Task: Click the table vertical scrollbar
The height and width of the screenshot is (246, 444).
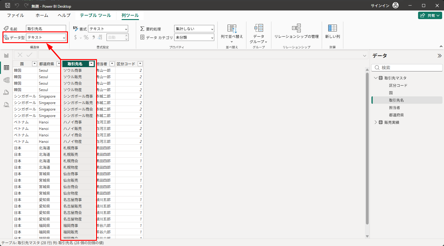Action: 367,148
